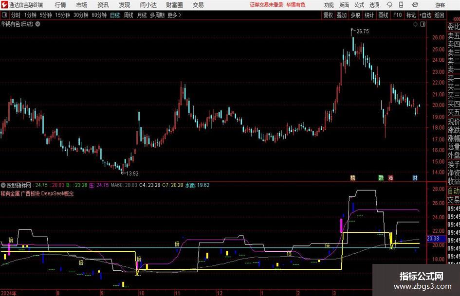Open the 功能 menu

(329, 5)
